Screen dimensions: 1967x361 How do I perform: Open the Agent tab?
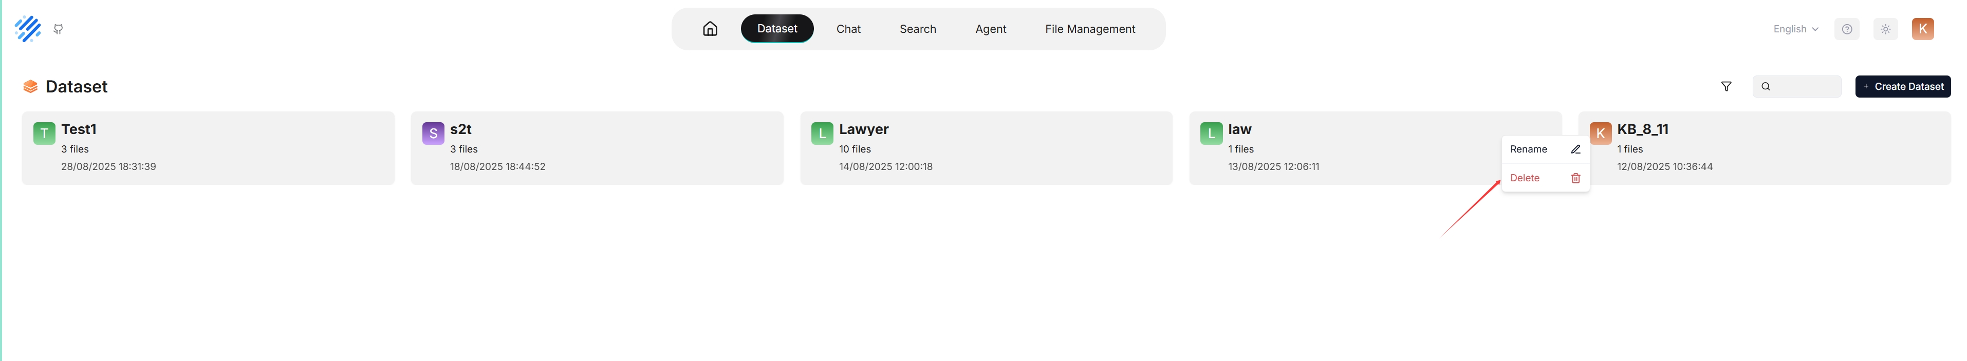(x=990, y=29)
